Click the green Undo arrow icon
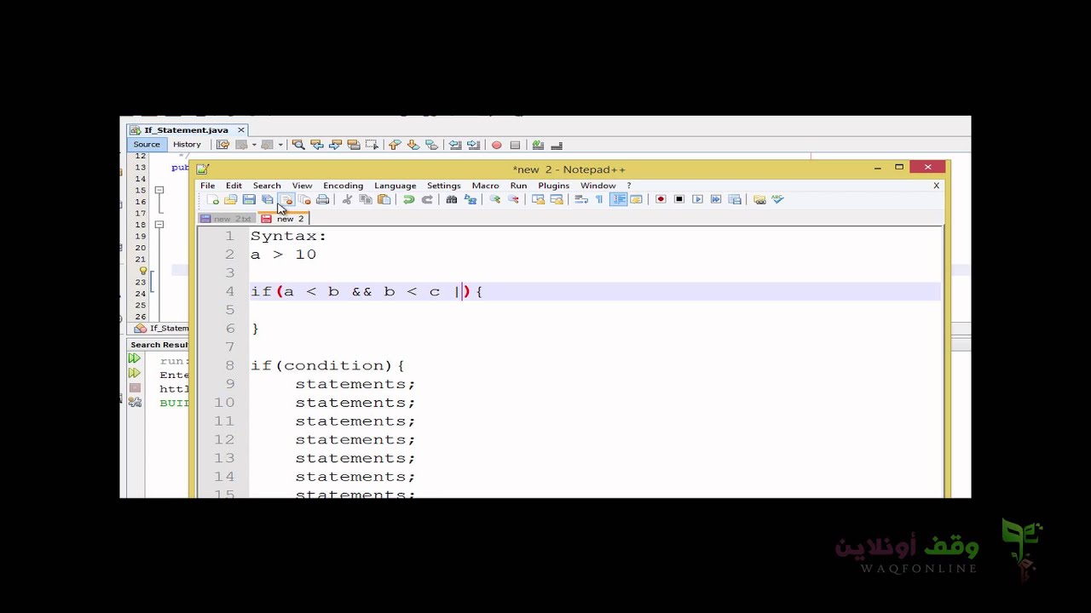Image resolution: width=1091 pixels, height=613 pixels. pos(409,199)
